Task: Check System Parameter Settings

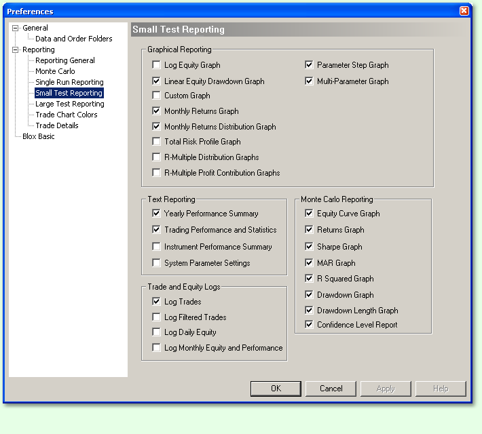Action: click(x=156, y=262)
